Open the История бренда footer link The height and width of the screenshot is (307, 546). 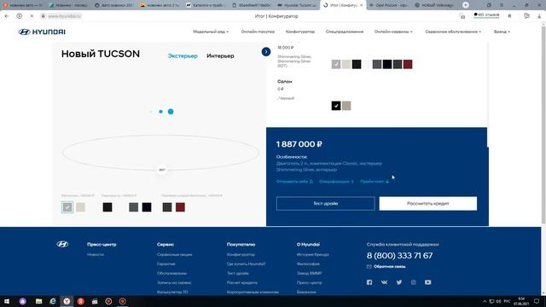313,254
